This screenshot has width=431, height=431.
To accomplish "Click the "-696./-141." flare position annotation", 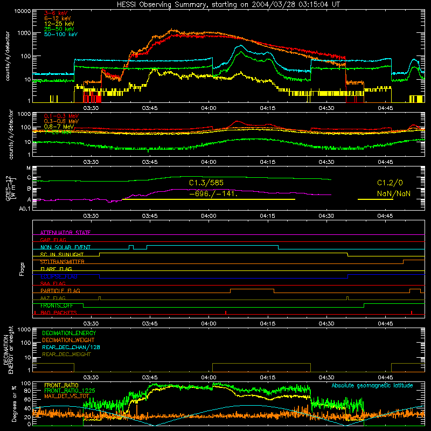I will tap(213, 193).
